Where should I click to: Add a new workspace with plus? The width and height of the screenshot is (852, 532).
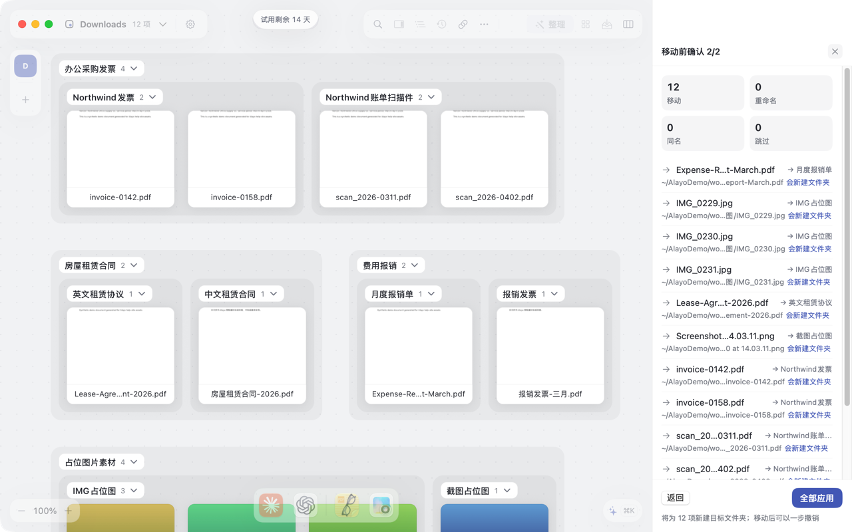coord(25,100)
